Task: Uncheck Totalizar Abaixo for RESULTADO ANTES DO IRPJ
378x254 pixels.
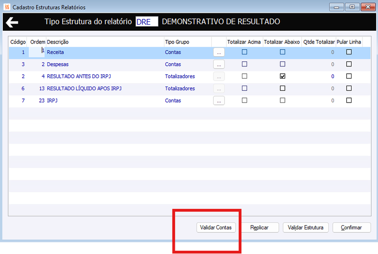Action: point(283,76)
